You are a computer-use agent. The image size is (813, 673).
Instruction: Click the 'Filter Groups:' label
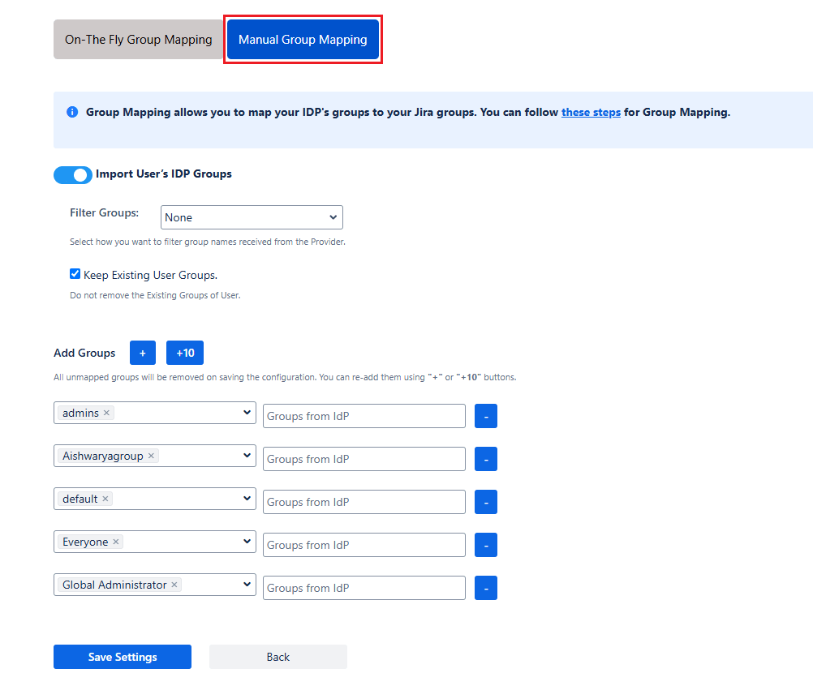[x=104, y=213]
